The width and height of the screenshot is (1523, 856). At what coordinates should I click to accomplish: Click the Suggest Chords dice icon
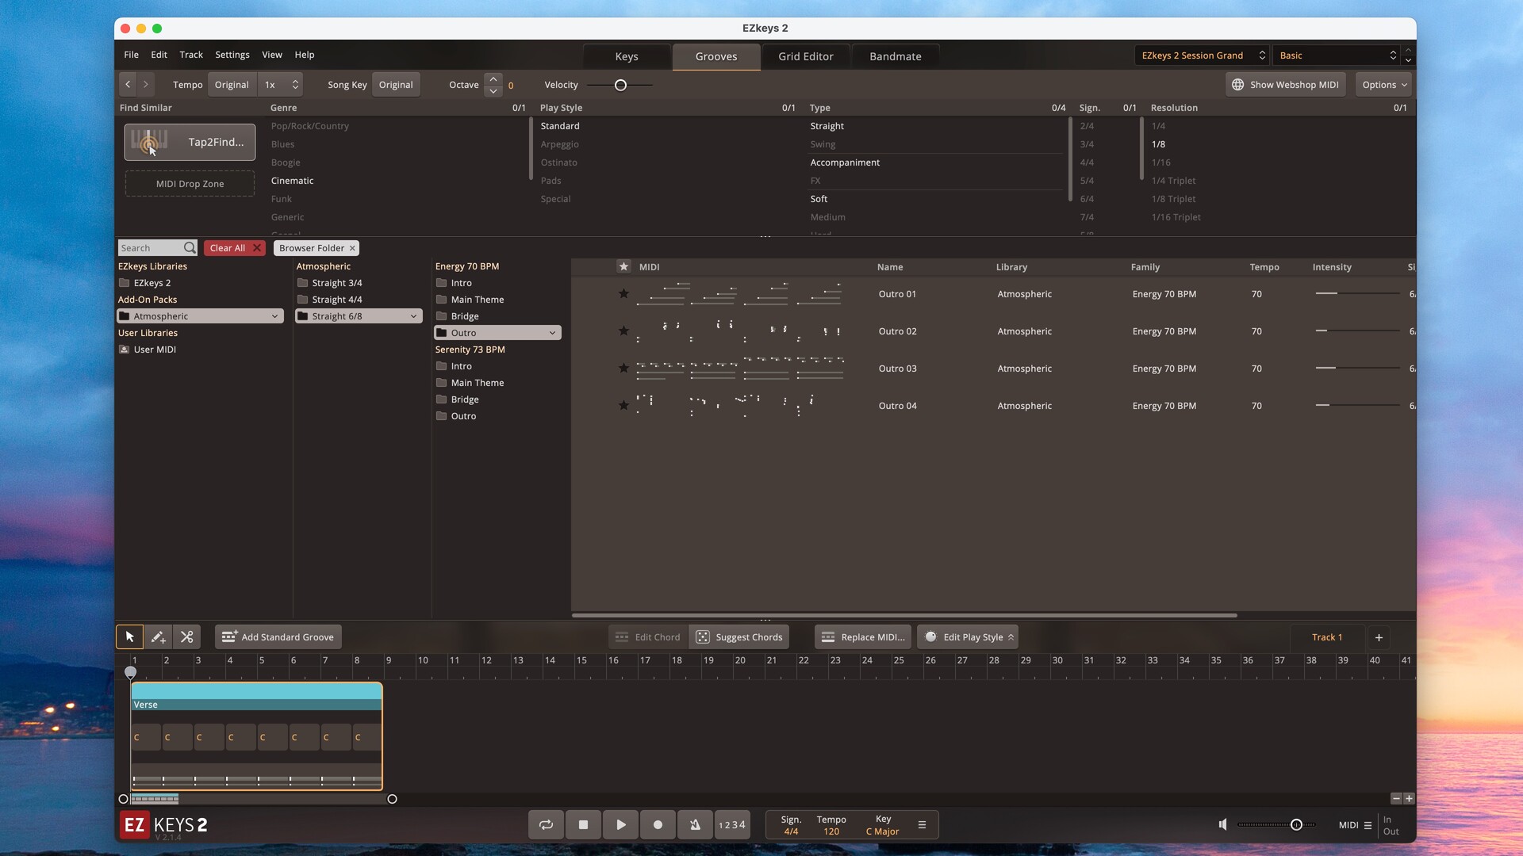pyautogui.click(x=703, y=637)
